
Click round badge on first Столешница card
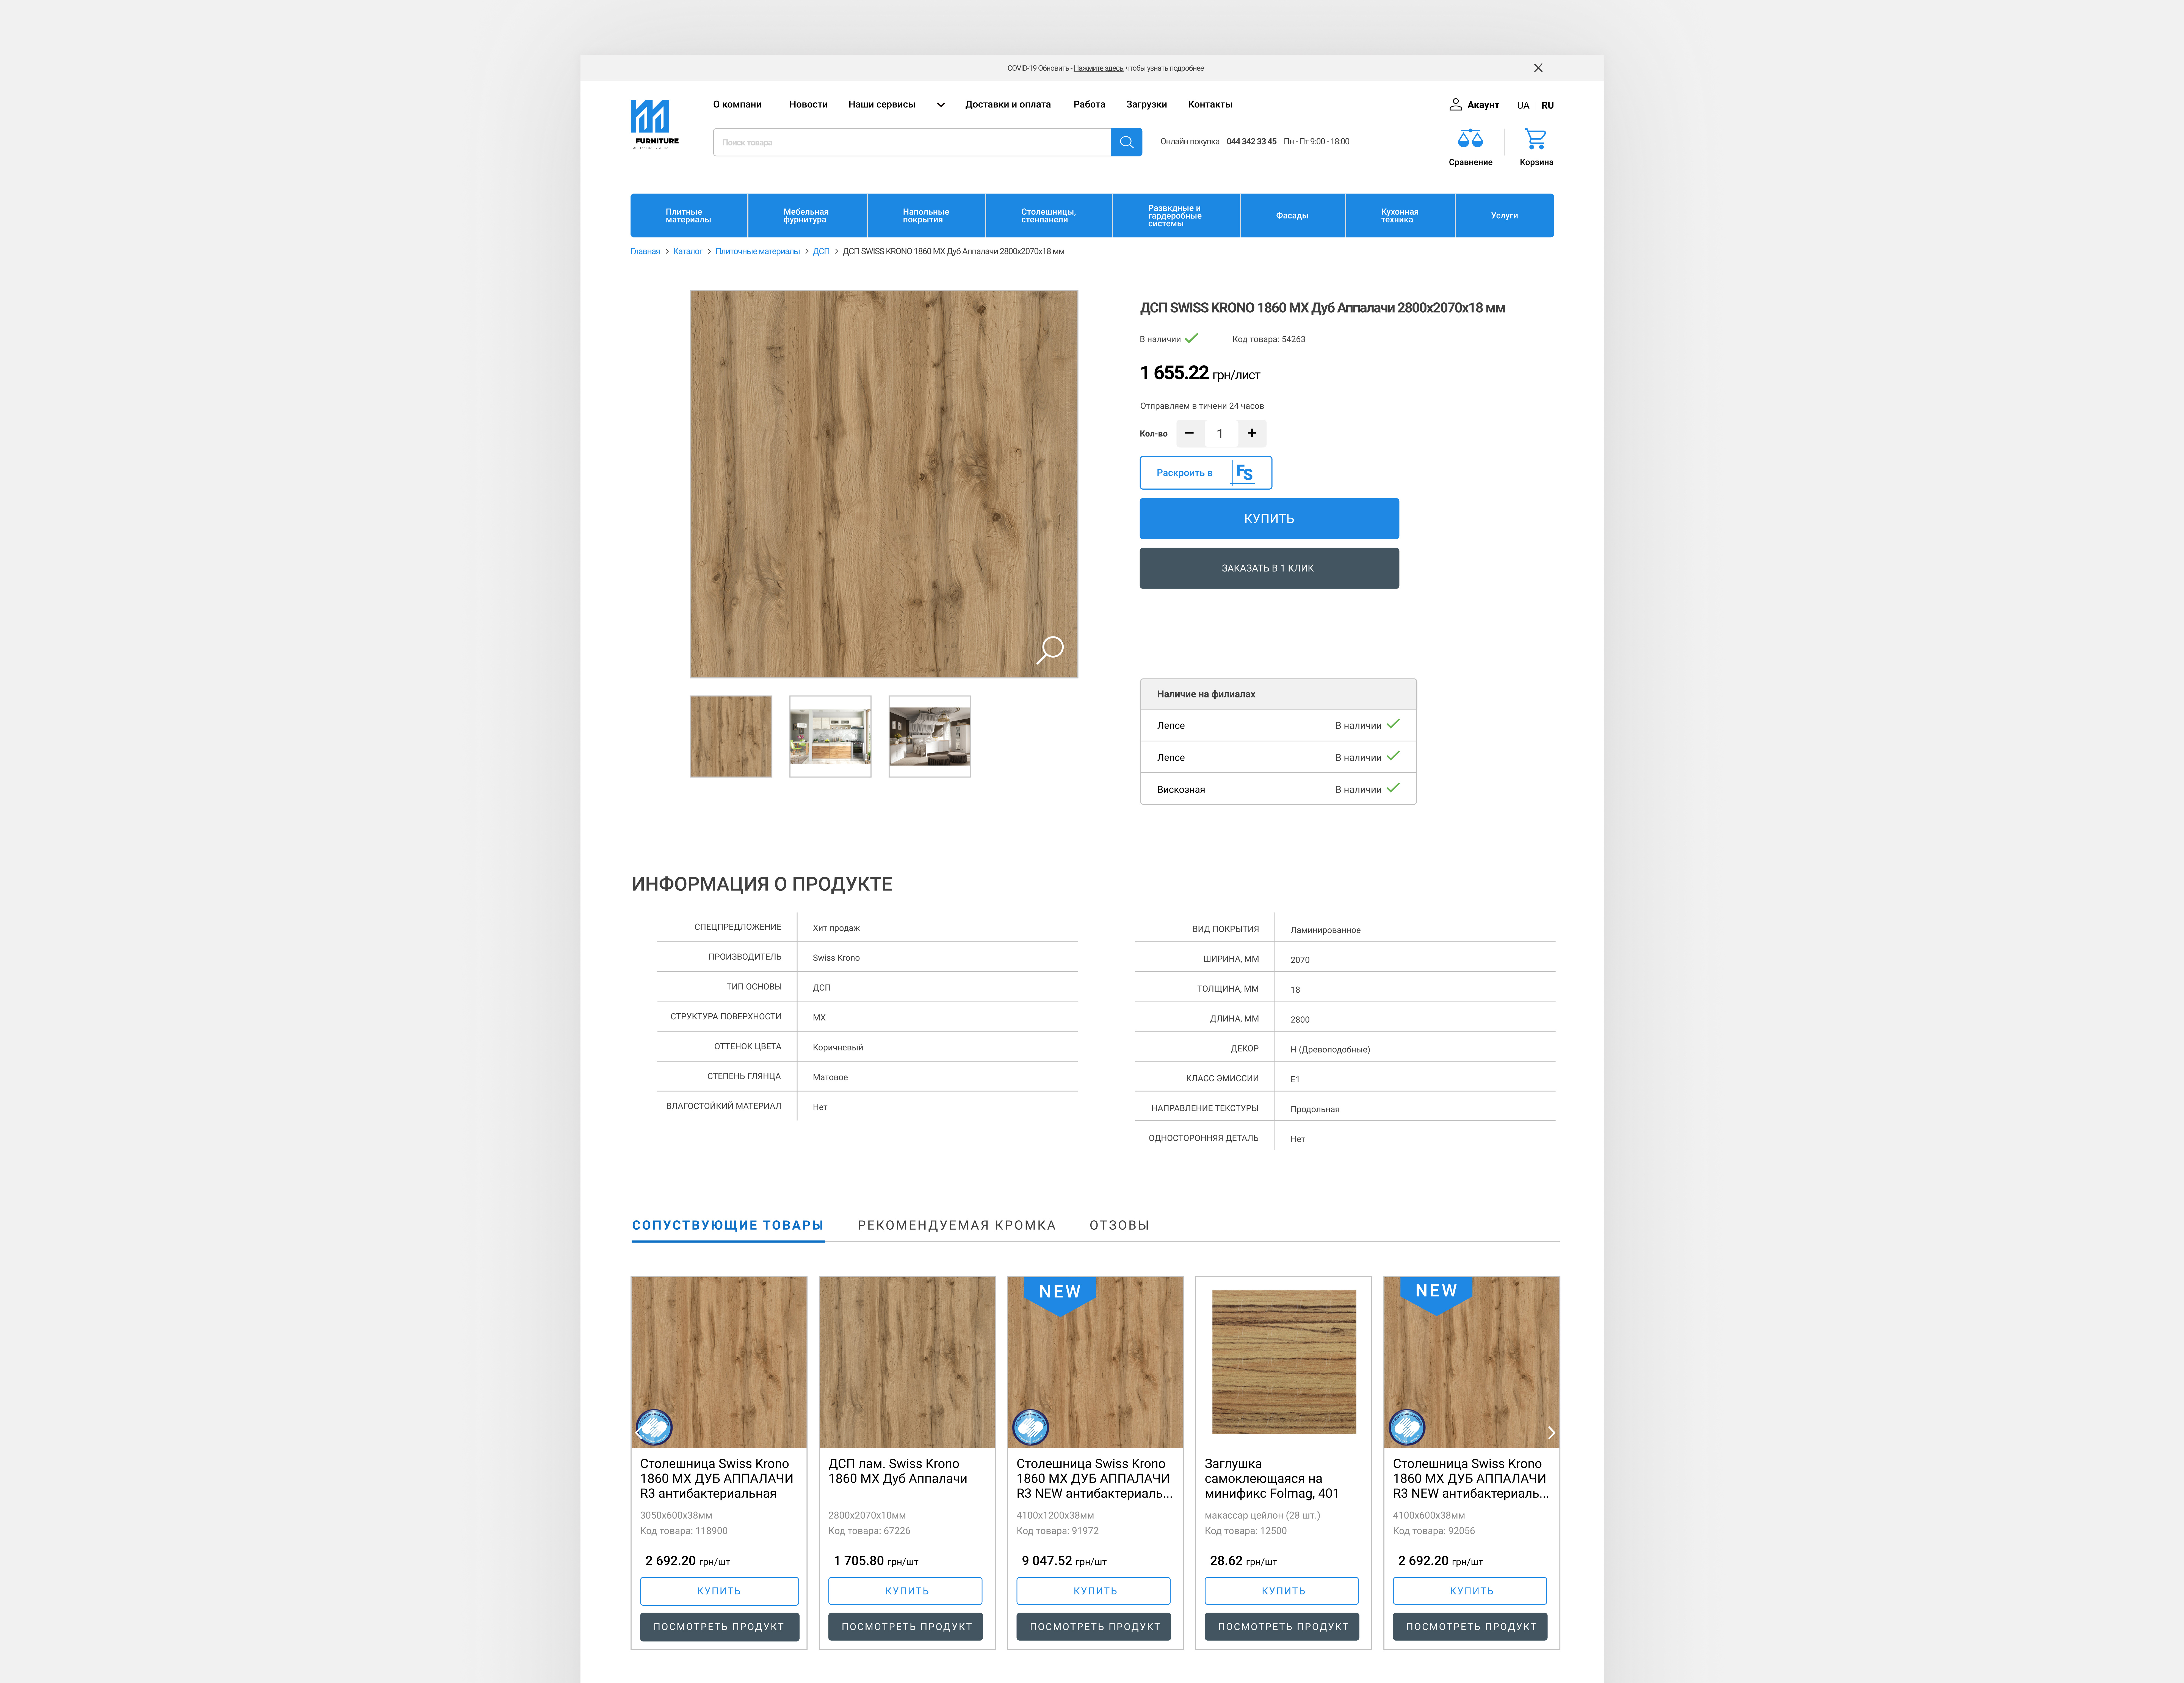tap(654, 1427)
